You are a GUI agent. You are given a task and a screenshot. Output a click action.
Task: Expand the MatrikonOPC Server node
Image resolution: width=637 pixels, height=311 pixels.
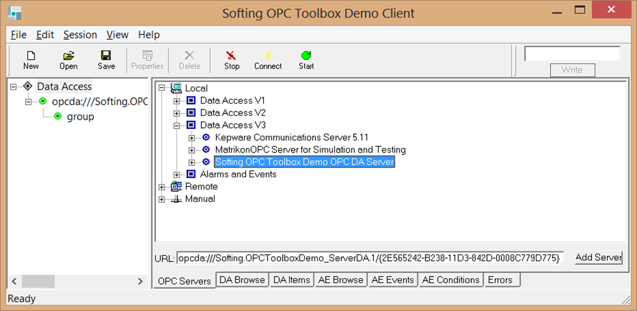pyautogui.click(x=192, y=150)
